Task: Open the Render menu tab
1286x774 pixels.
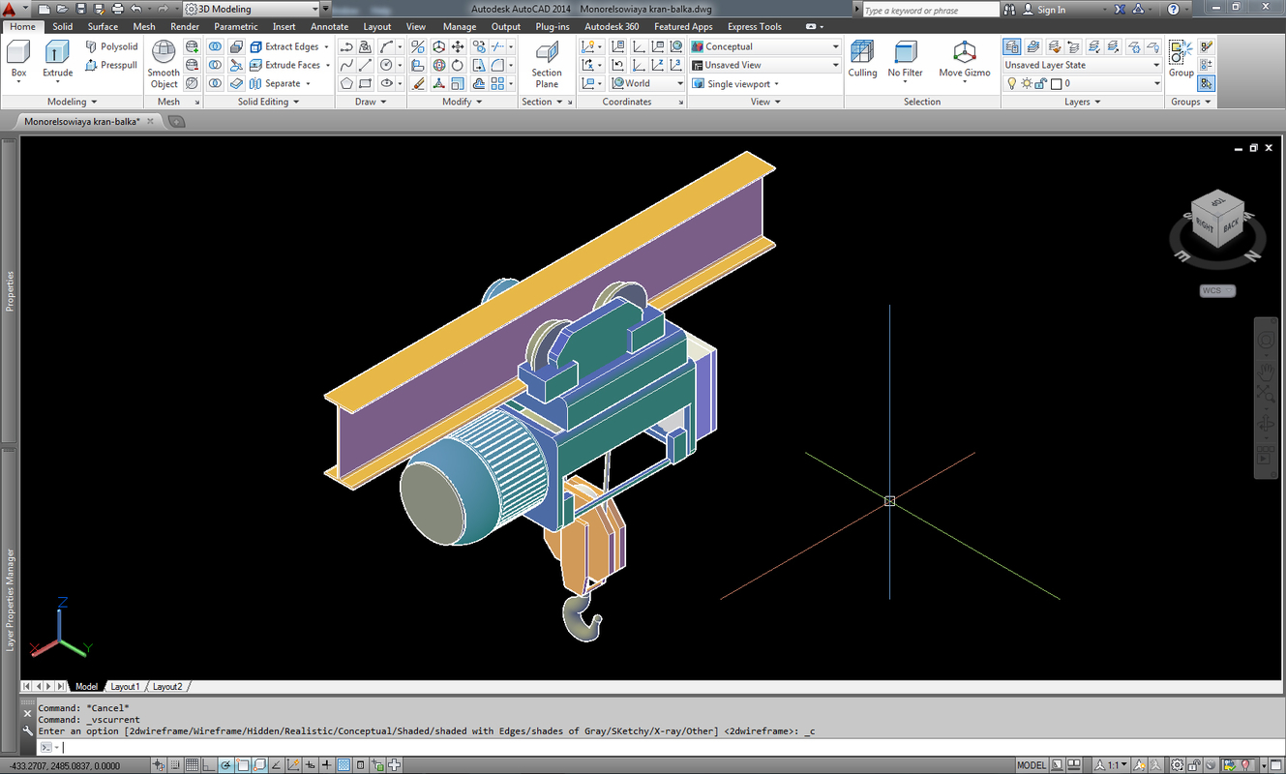Action: (x=184, y=26)
